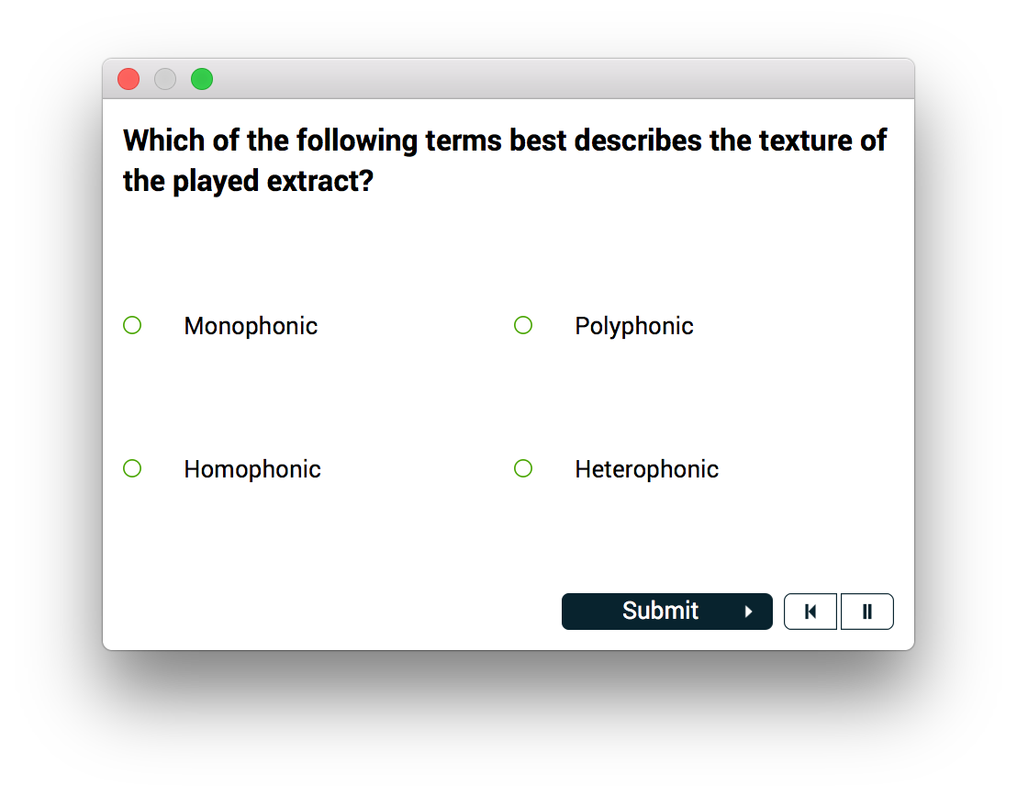1017x797 pixels.
Task: Choose the Polyphonic radio option
Action: coord(523,325)
